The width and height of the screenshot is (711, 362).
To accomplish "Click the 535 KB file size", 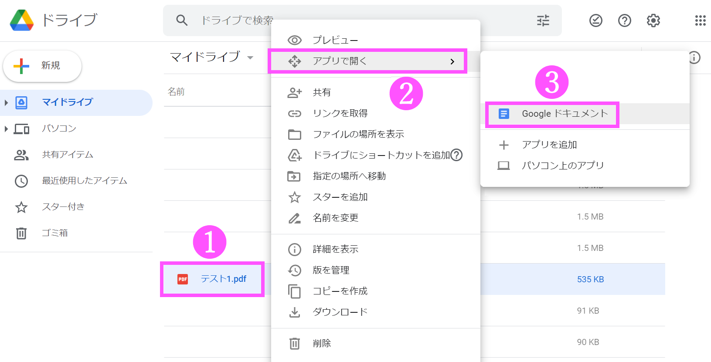I will (x=590, y=280).
